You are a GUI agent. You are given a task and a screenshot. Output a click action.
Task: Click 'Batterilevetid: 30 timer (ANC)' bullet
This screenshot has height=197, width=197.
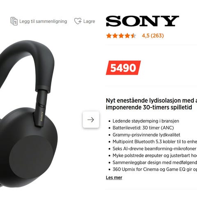[143, 128]
